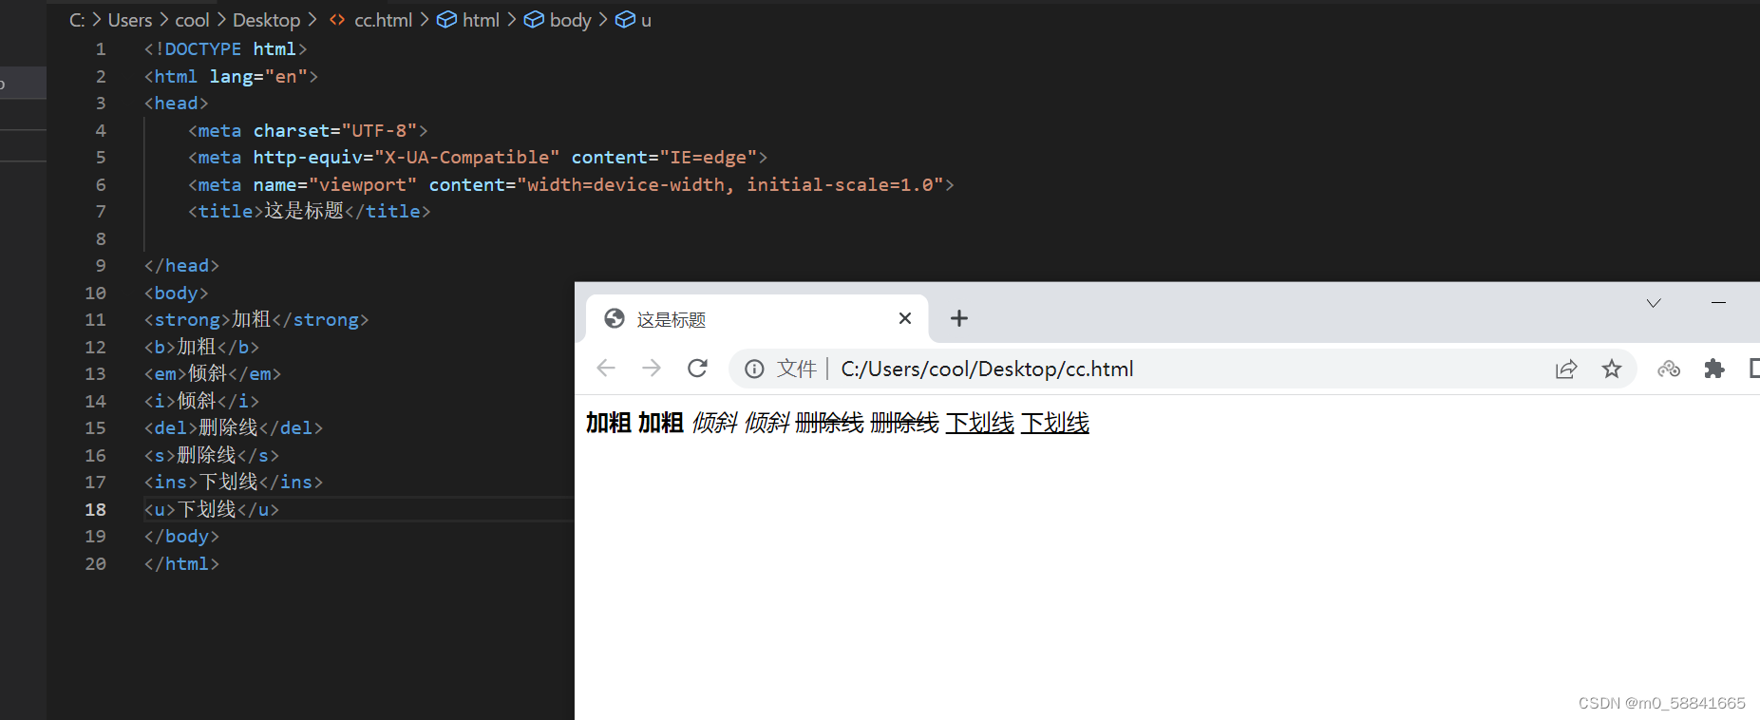Click the cc.html breadcrumb

(x=371, y=20)
